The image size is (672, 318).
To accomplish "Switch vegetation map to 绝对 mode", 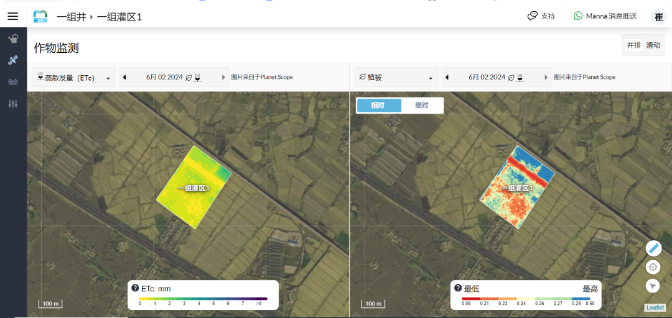I will 421,106.
